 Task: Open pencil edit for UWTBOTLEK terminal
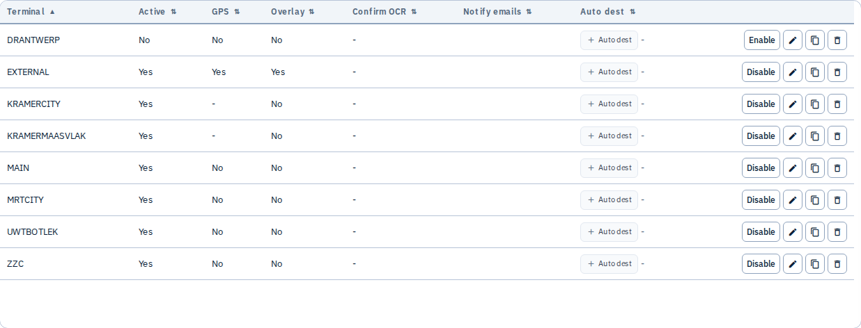click(792, 232)
